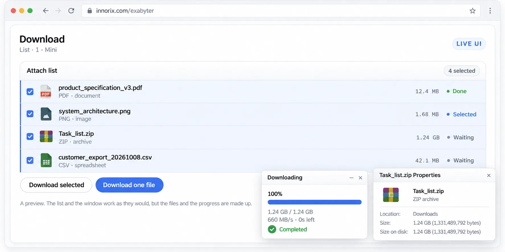Screen dimensions: 505x252
Task: Click the macOS yellow minimize window button
Action: pyautogui.click(x=22, y=11)
